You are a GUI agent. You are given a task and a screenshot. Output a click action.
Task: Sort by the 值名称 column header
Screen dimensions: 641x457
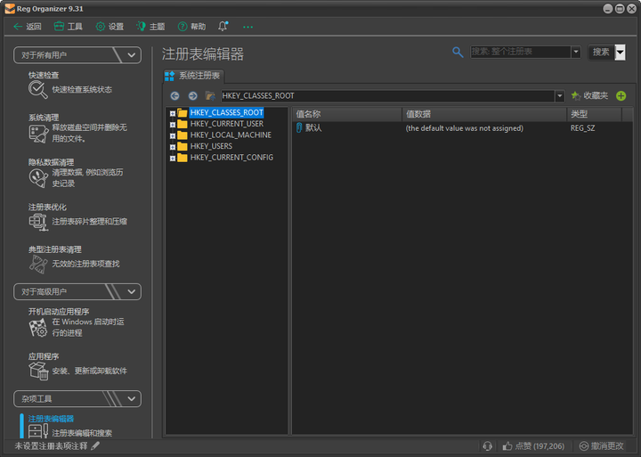pos(347,114)
